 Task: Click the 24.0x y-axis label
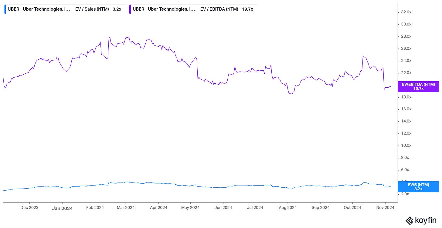(406, 61)
